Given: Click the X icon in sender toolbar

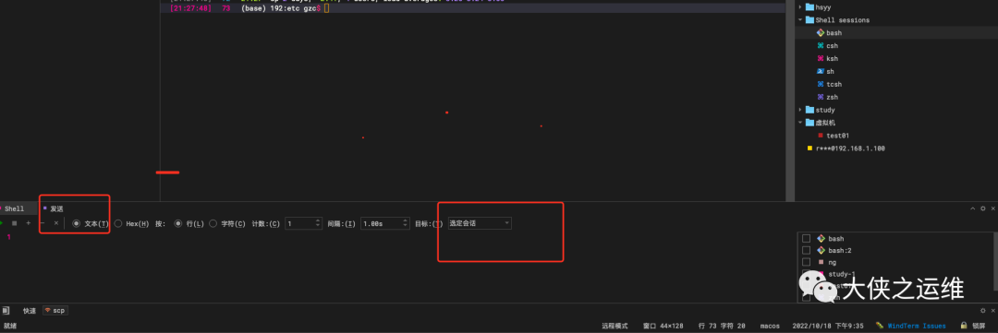Looking at the screenshot, I should click(56, 223).
